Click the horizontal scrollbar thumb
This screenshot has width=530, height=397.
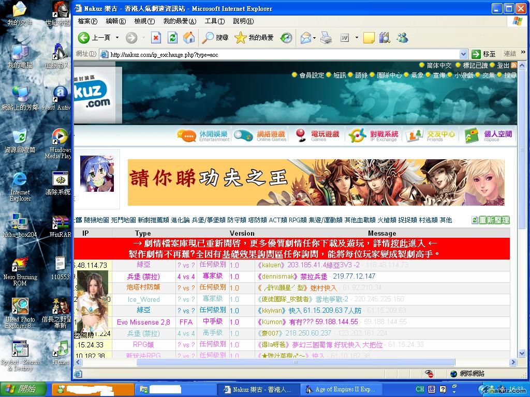tap(296, 362)
